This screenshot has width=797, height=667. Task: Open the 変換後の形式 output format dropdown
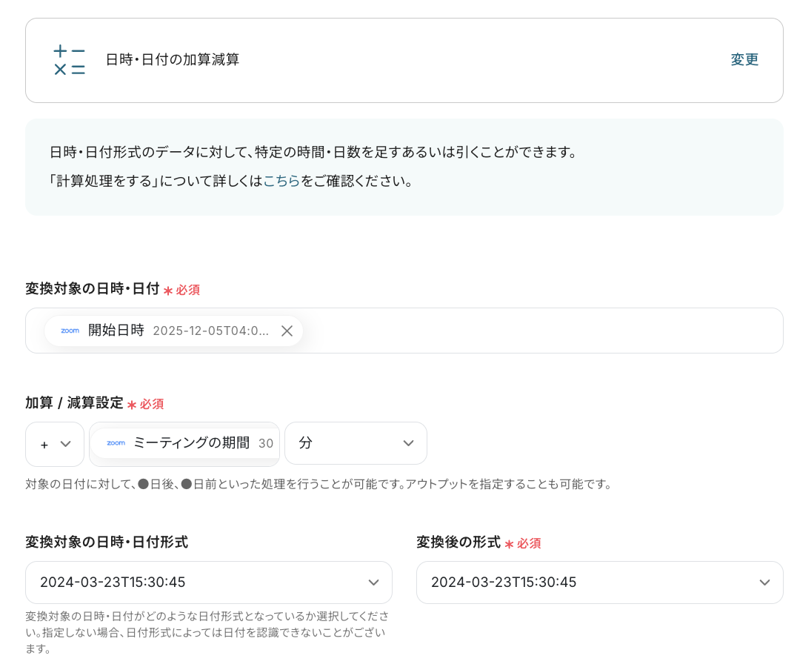pyautogui.click(x=598, y=583)
